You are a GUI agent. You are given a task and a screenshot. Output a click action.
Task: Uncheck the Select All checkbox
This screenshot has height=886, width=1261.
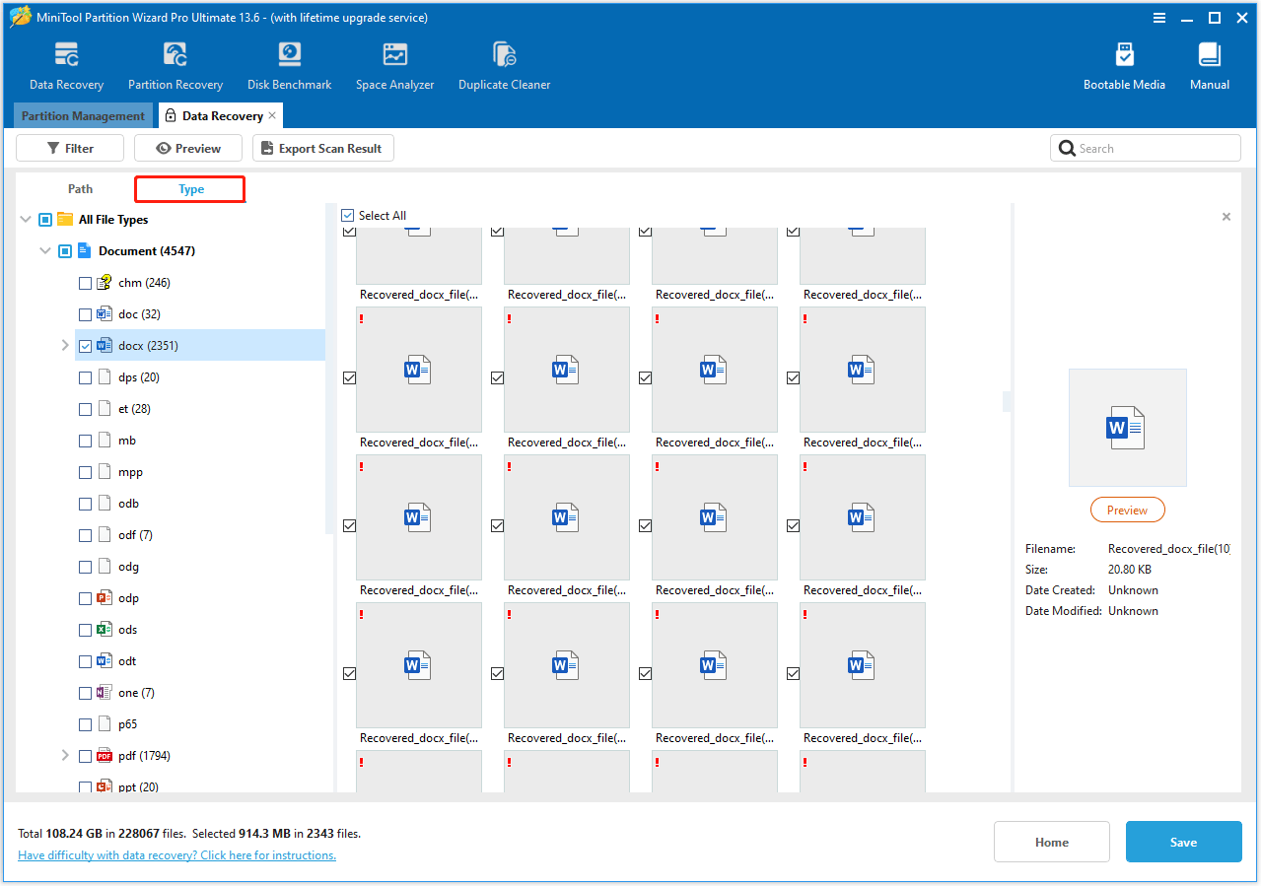[x=347, y=216]
